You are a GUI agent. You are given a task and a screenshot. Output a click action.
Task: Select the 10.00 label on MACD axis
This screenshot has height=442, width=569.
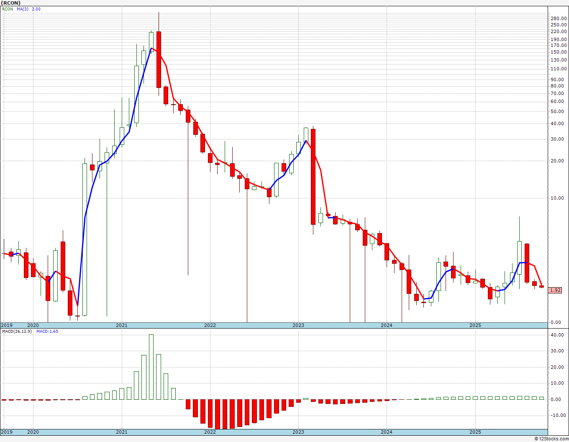pyautogui.click(x=557, y=383)
